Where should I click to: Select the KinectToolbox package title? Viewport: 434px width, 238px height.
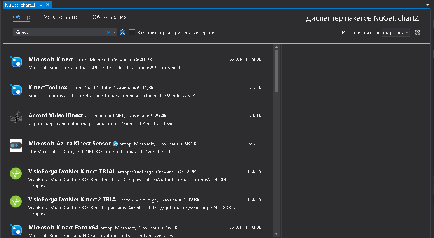[48, 87]
